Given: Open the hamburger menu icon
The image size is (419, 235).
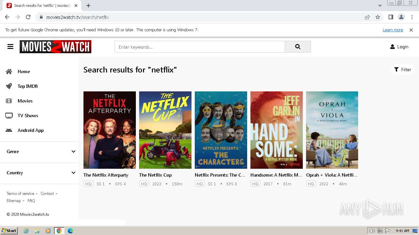Looking at the screenshot, I should point(10,47).
